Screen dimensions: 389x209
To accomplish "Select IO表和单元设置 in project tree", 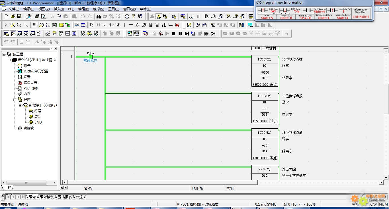I will pyautogui.click(x=36, y=71).
